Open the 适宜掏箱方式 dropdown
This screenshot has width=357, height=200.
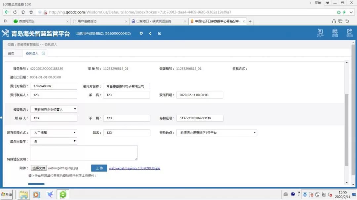[x=54, y=133]
